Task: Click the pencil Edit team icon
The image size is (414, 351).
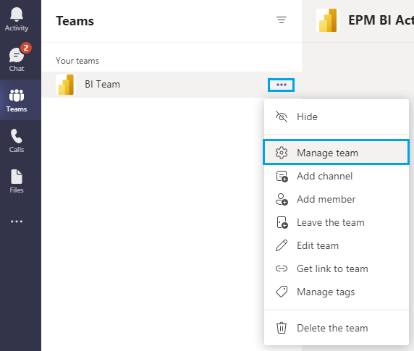Action: coord(282,245)
